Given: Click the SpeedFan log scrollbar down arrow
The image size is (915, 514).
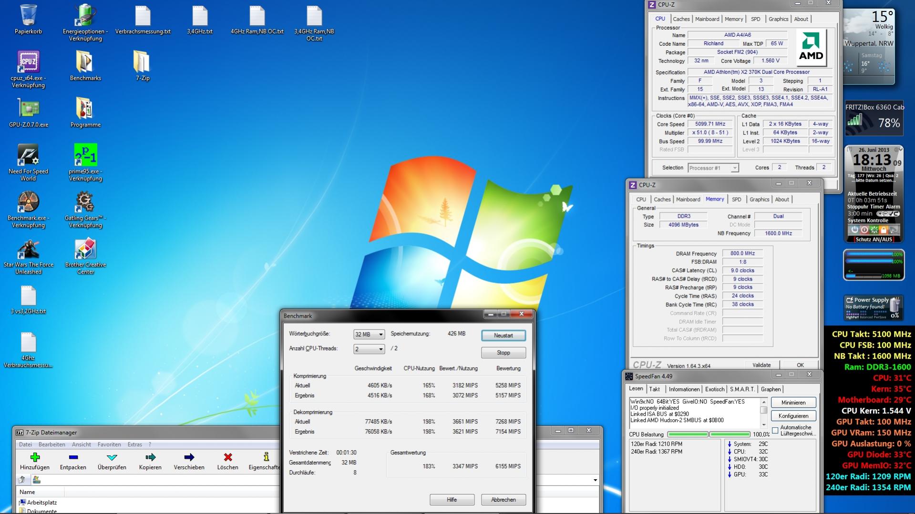Looking at the screenshot, I should [763, 424].
